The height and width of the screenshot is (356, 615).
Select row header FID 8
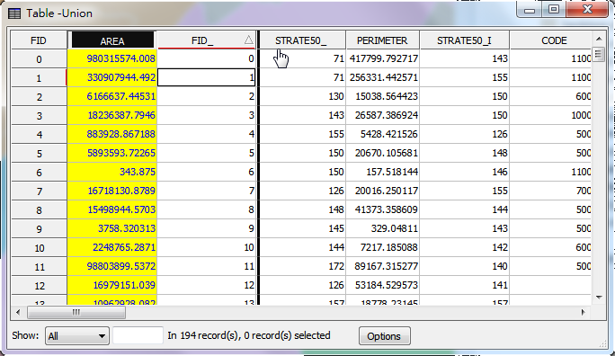tap(39, 209)
